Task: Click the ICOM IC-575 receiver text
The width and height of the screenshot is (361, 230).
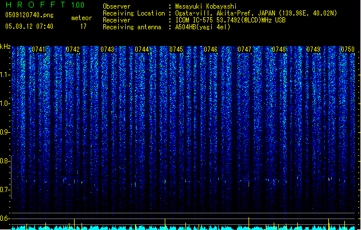Action: point(230,20)
